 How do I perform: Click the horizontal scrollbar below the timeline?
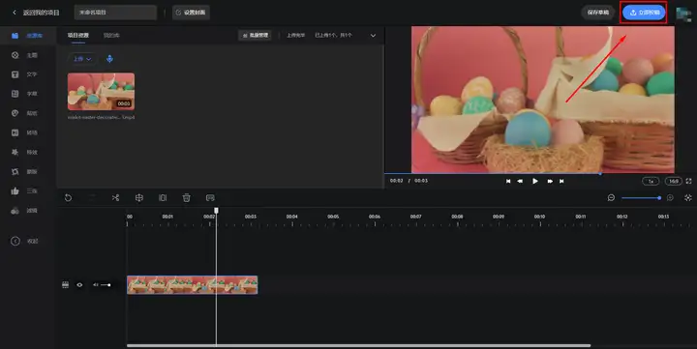coord(359,345)
